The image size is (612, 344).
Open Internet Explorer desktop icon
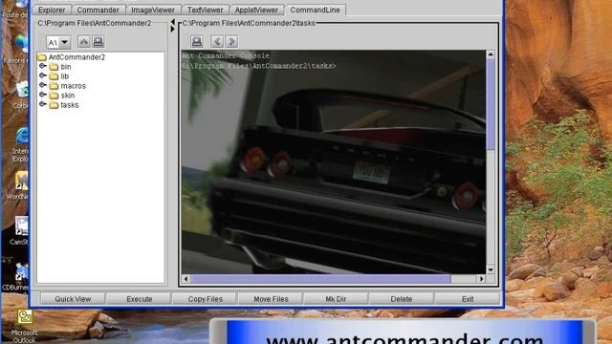[x=20, y=144]
